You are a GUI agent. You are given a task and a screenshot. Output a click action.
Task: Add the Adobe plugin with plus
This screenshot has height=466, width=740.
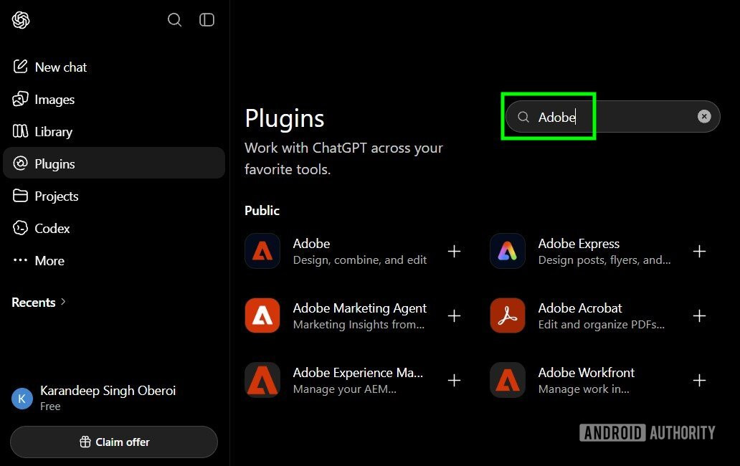pos(454,252)
